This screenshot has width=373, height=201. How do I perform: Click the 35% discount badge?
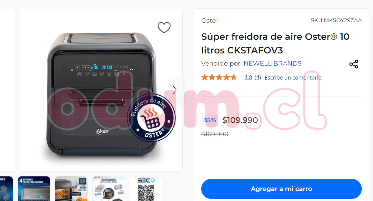pyautogui.click(x=210, y=120)
